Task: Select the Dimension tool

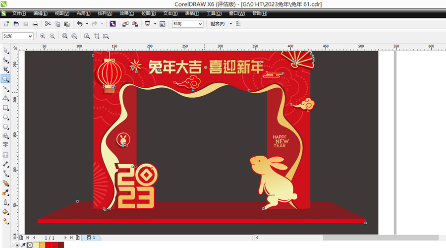Action: [x=5, y=164]
